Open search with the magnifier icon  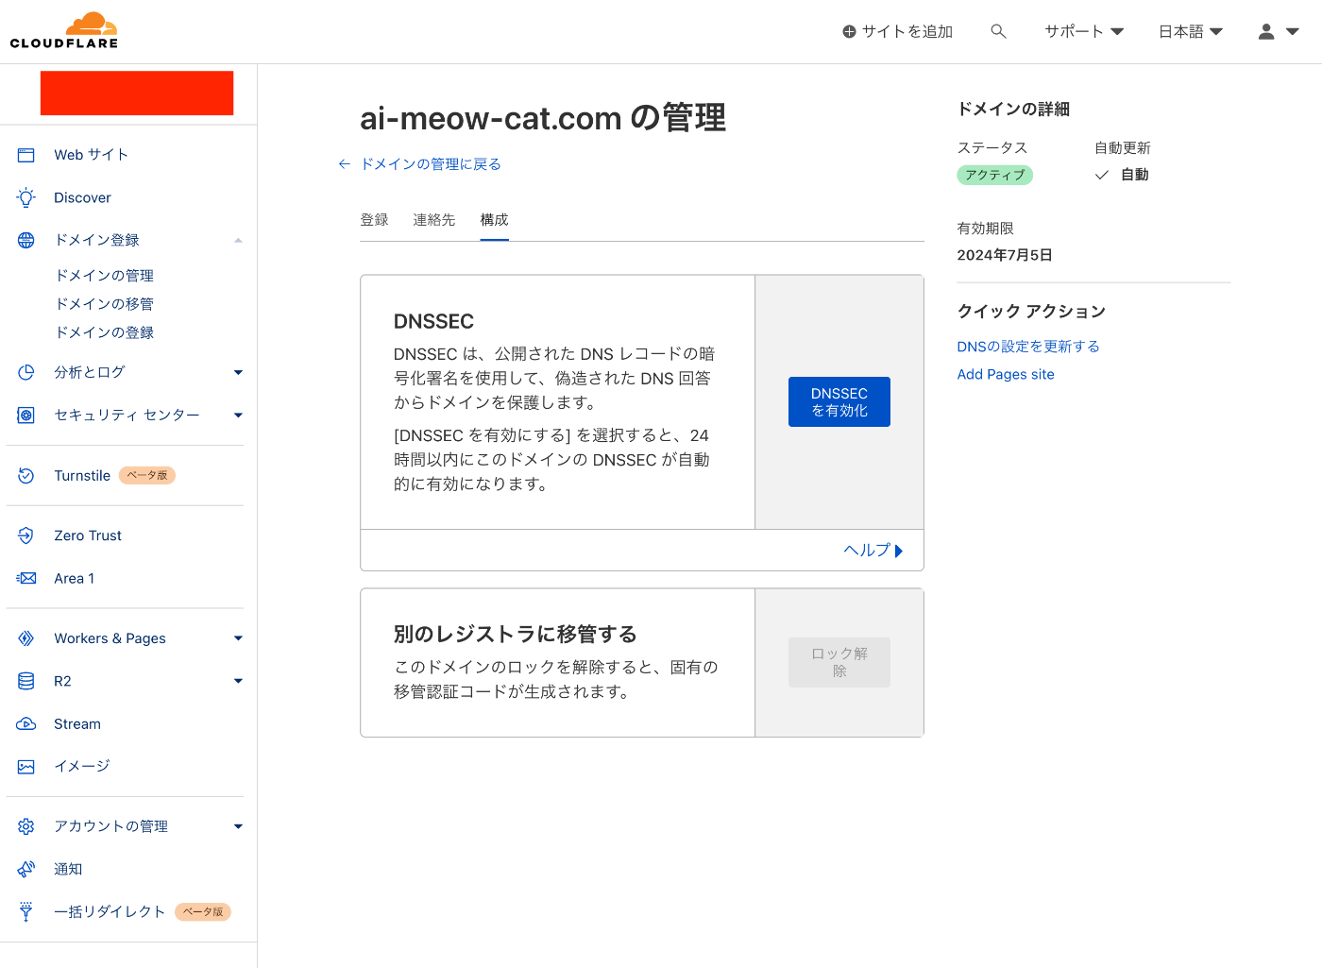(x=998, y=31)
